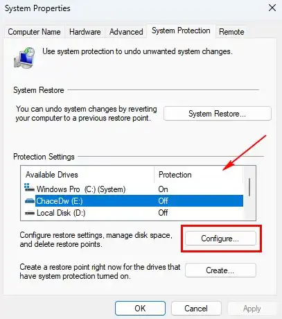Create a restore point now

coord(220,270)
